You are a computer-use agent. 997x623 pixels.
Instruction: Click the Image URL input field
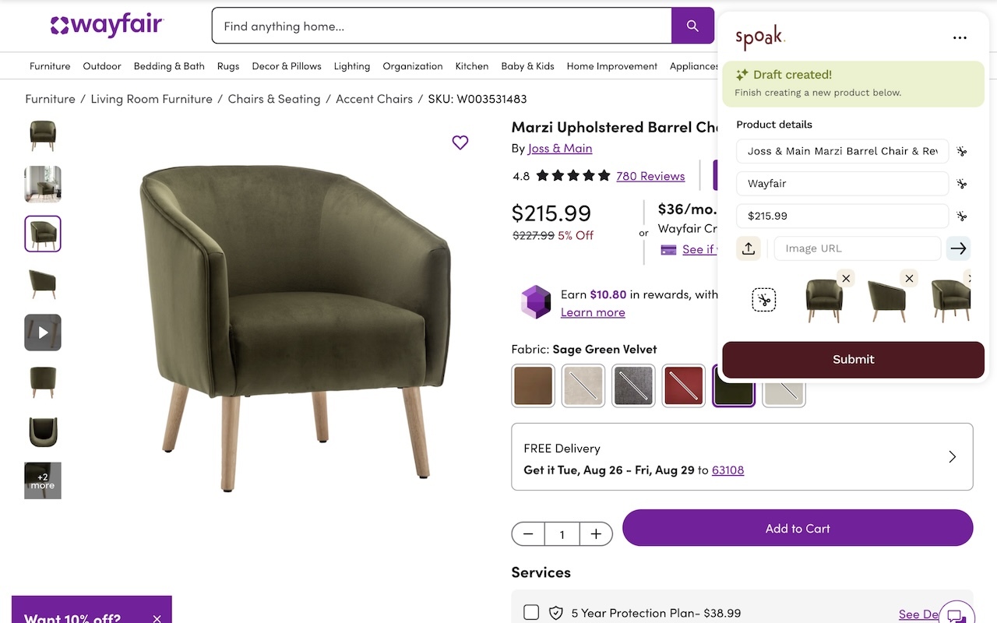pyautogui.click(x=857, y=248)
